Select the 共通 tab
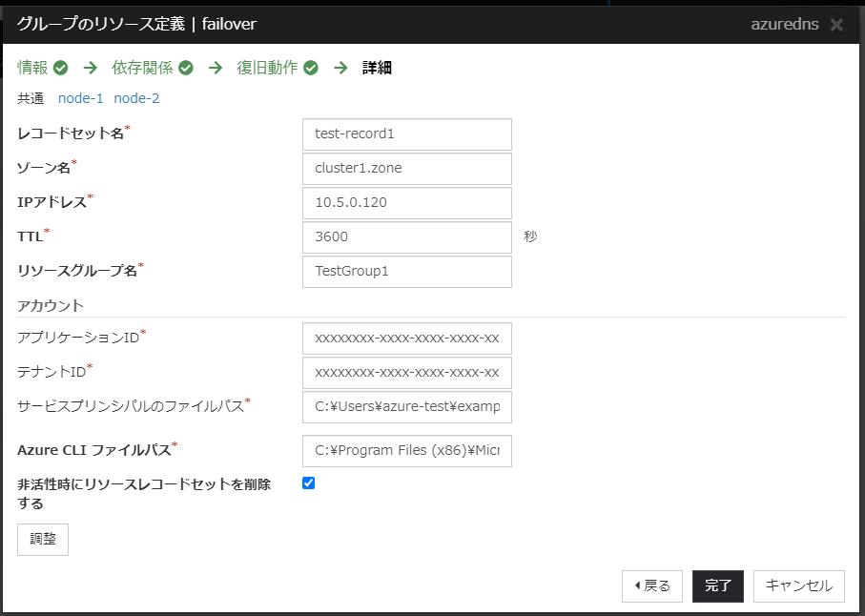Screen dimensions: 865x616 click(x=31, y=98)
